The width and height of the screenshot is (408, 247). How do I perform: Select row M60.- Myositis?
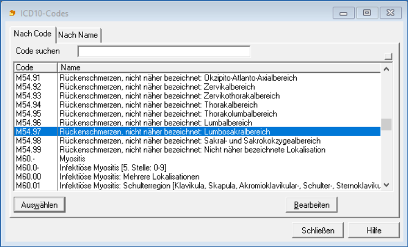tap(197, 159)
